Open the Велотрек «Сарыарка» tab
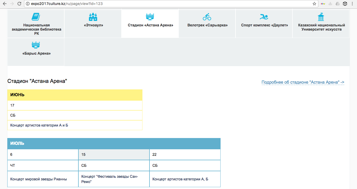The height and width of the screenshot is (189, 357). [x=207, y=25]
